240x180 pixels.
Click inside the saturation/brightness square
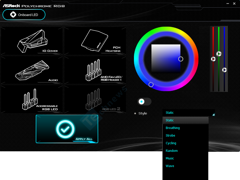[x=166, y=58]
